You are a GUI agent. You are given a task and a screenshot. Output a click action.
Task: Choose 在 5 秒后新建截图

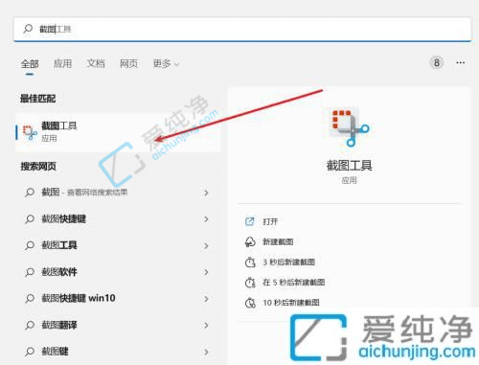pos(294,283)
